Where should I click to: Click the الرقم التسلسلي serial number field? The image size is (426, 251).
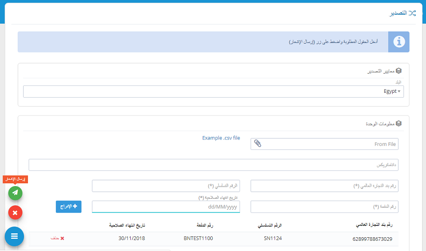coord(166,186)
